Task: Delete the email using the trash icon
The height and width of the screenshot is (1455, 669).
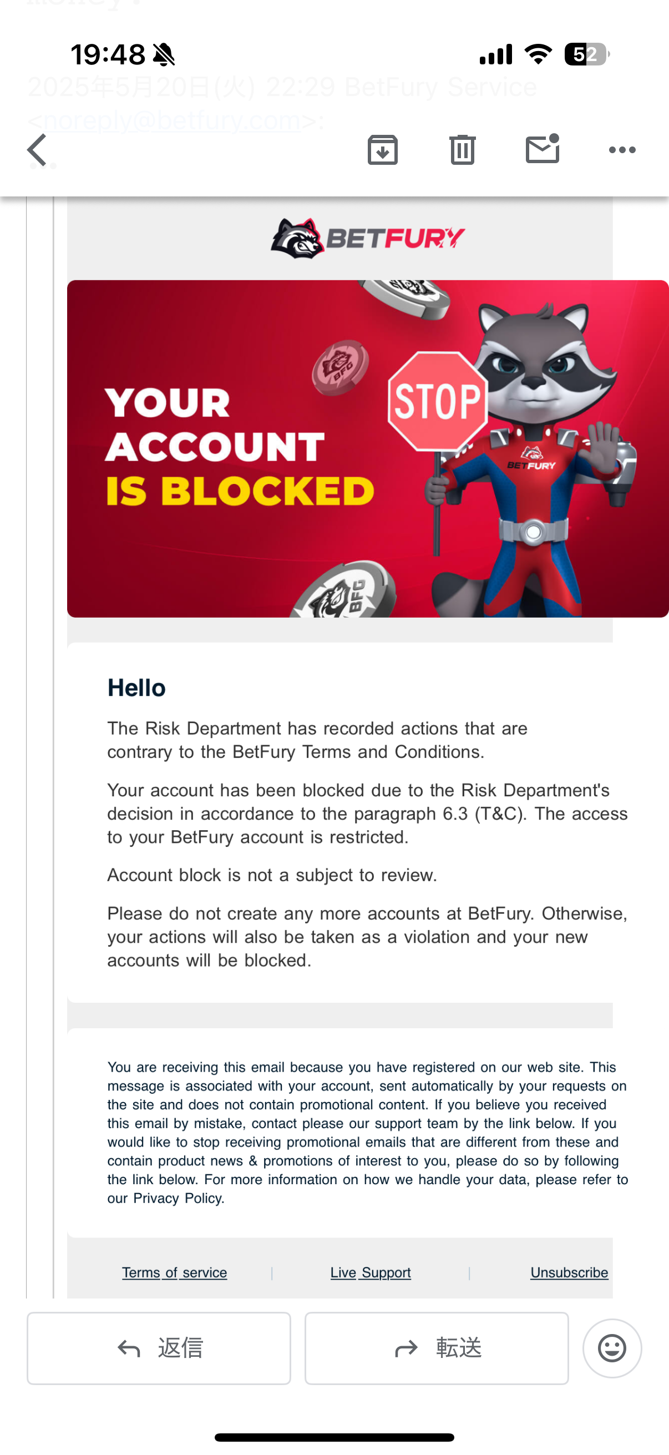Action: coord(463,150)
